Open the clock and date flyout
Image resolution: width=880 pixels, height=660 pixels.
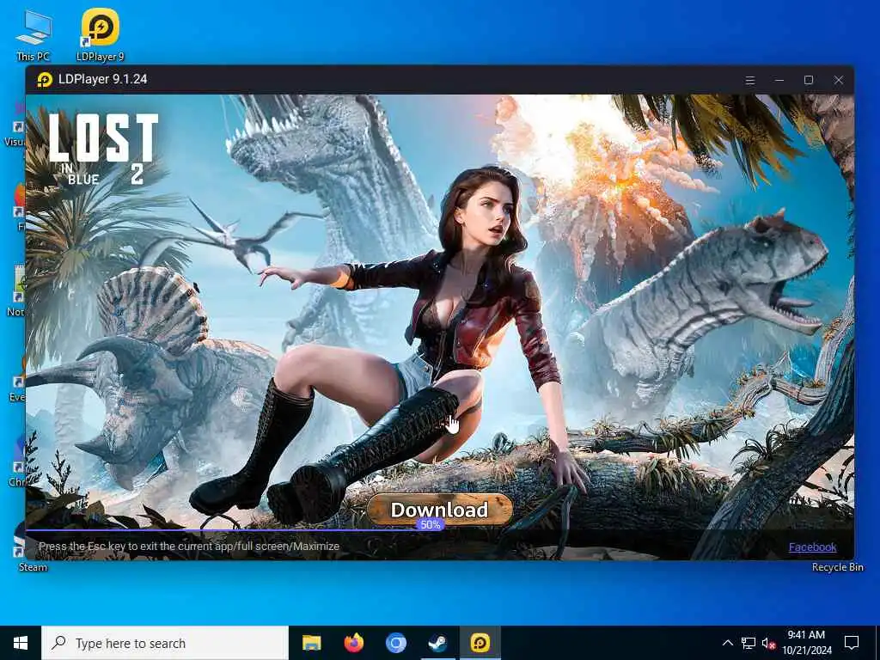pos(806,643)
